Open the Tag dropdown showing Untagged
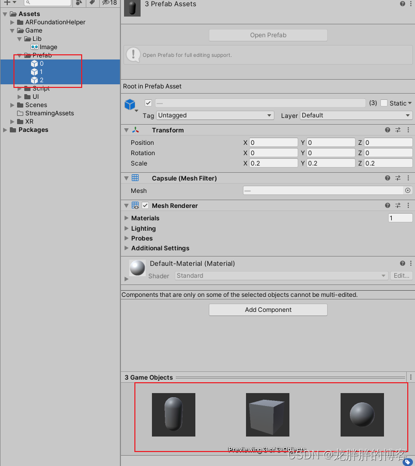Image resolution: width=415 pixels, height=466 pixels. [215, 115]
